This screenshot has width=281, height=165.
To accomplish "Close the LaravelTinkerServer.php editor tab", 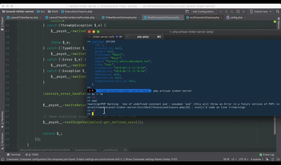I will (x=41, y=17).
